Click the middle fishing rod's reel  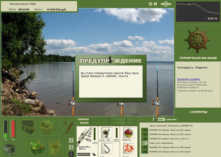120,104
